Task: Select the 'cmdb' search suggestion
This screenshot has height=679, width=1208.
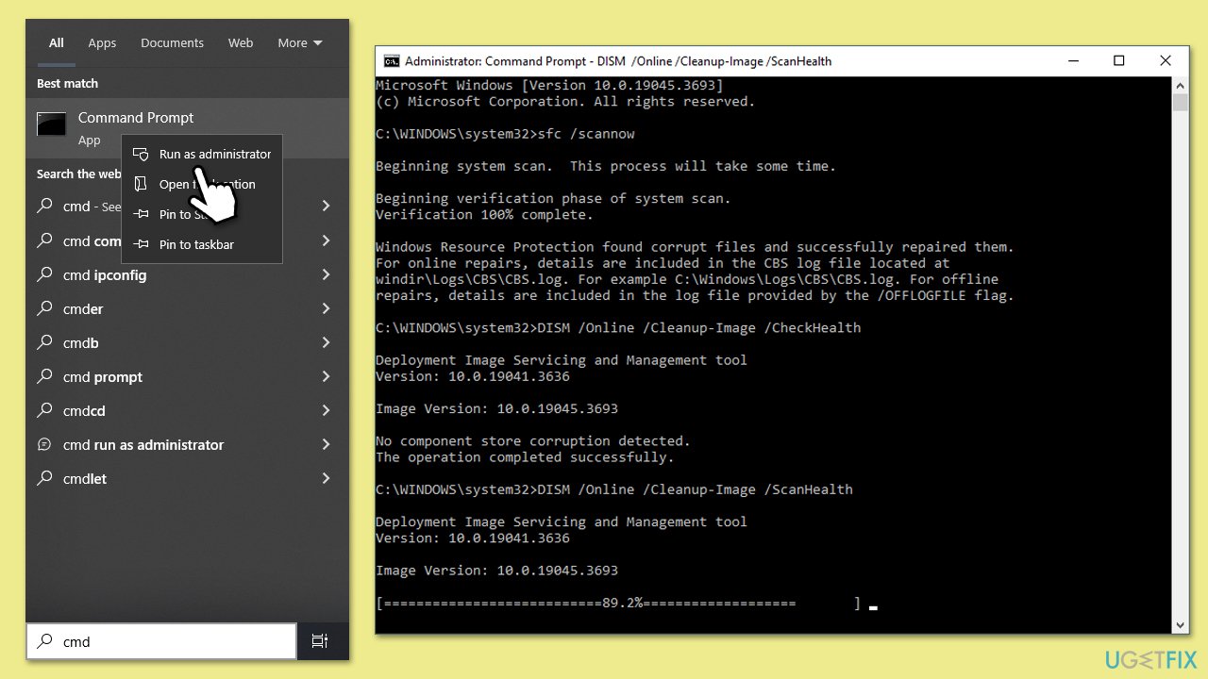Action: coord(187,342)
